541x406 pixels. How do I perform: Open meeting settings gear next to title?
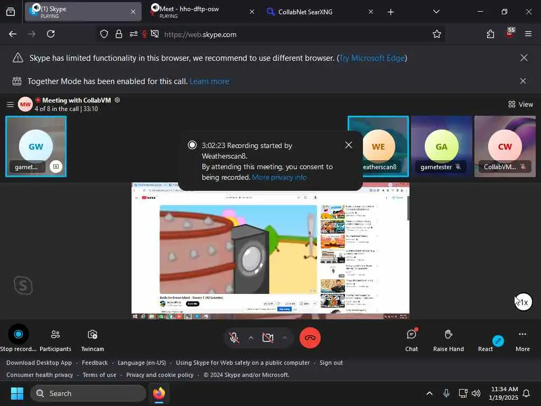[117, 100]
